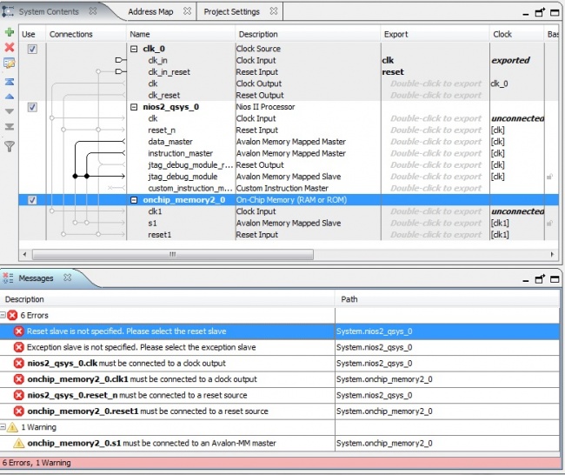Click the warning triangle icon of 1 Warning

(x=12, y=427)
